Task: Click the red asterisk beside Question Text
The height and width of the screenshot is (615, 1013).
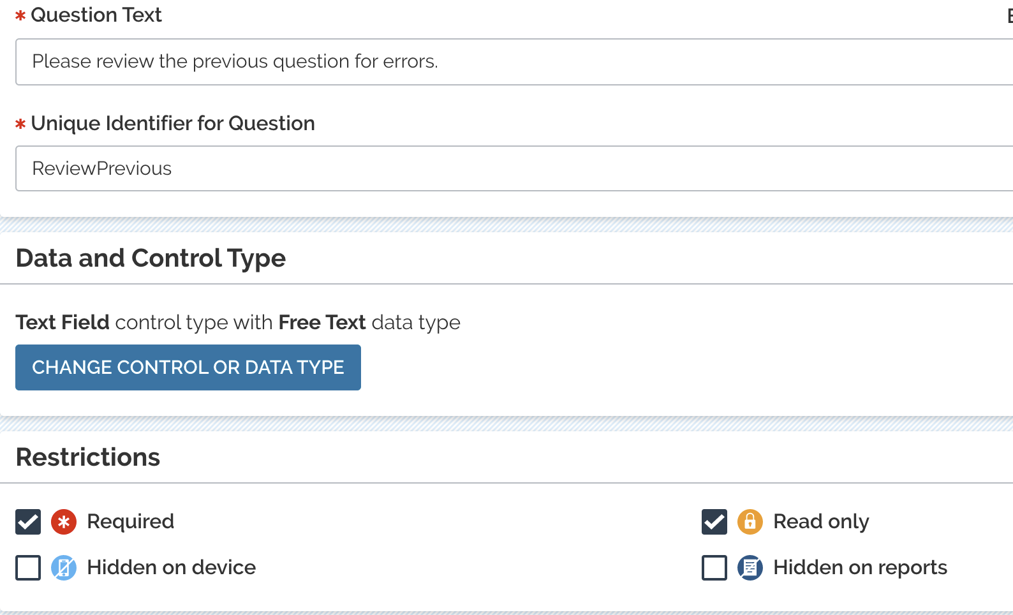Action: pos(20,16)
